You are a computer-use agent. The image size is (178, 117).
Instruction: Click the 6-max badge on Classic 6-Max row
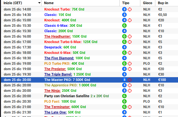pos(124,26)
